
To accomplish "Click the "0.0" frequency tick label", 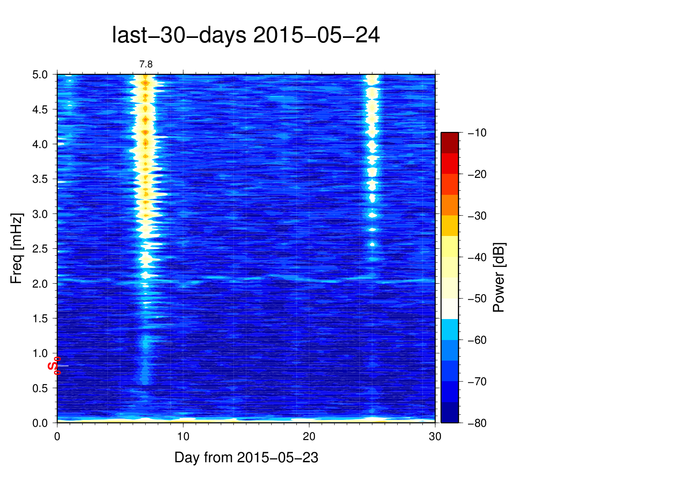I will pos(40,423).
